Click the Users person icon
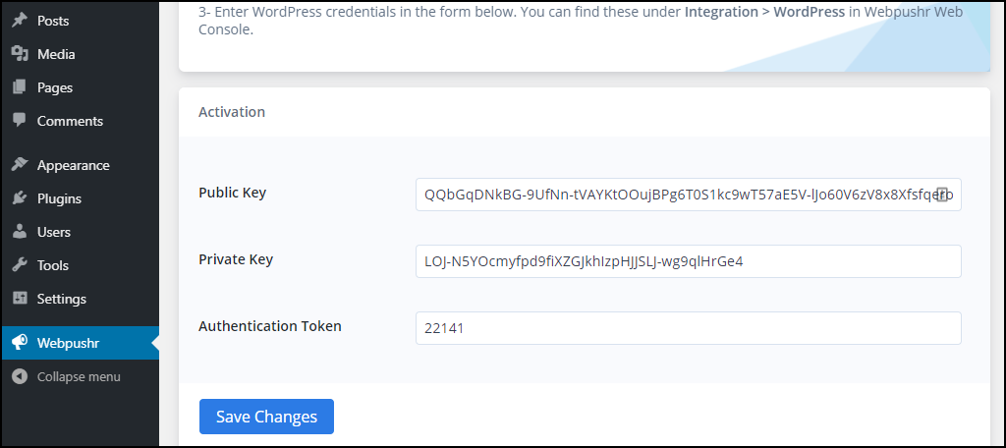 pos(19,232)
